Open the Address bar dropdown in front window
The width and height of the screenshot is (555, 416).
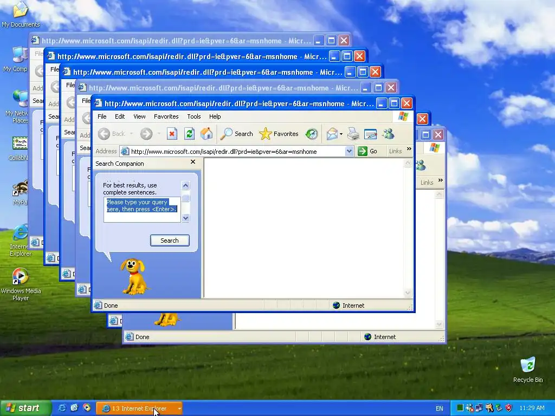[349, 152]
